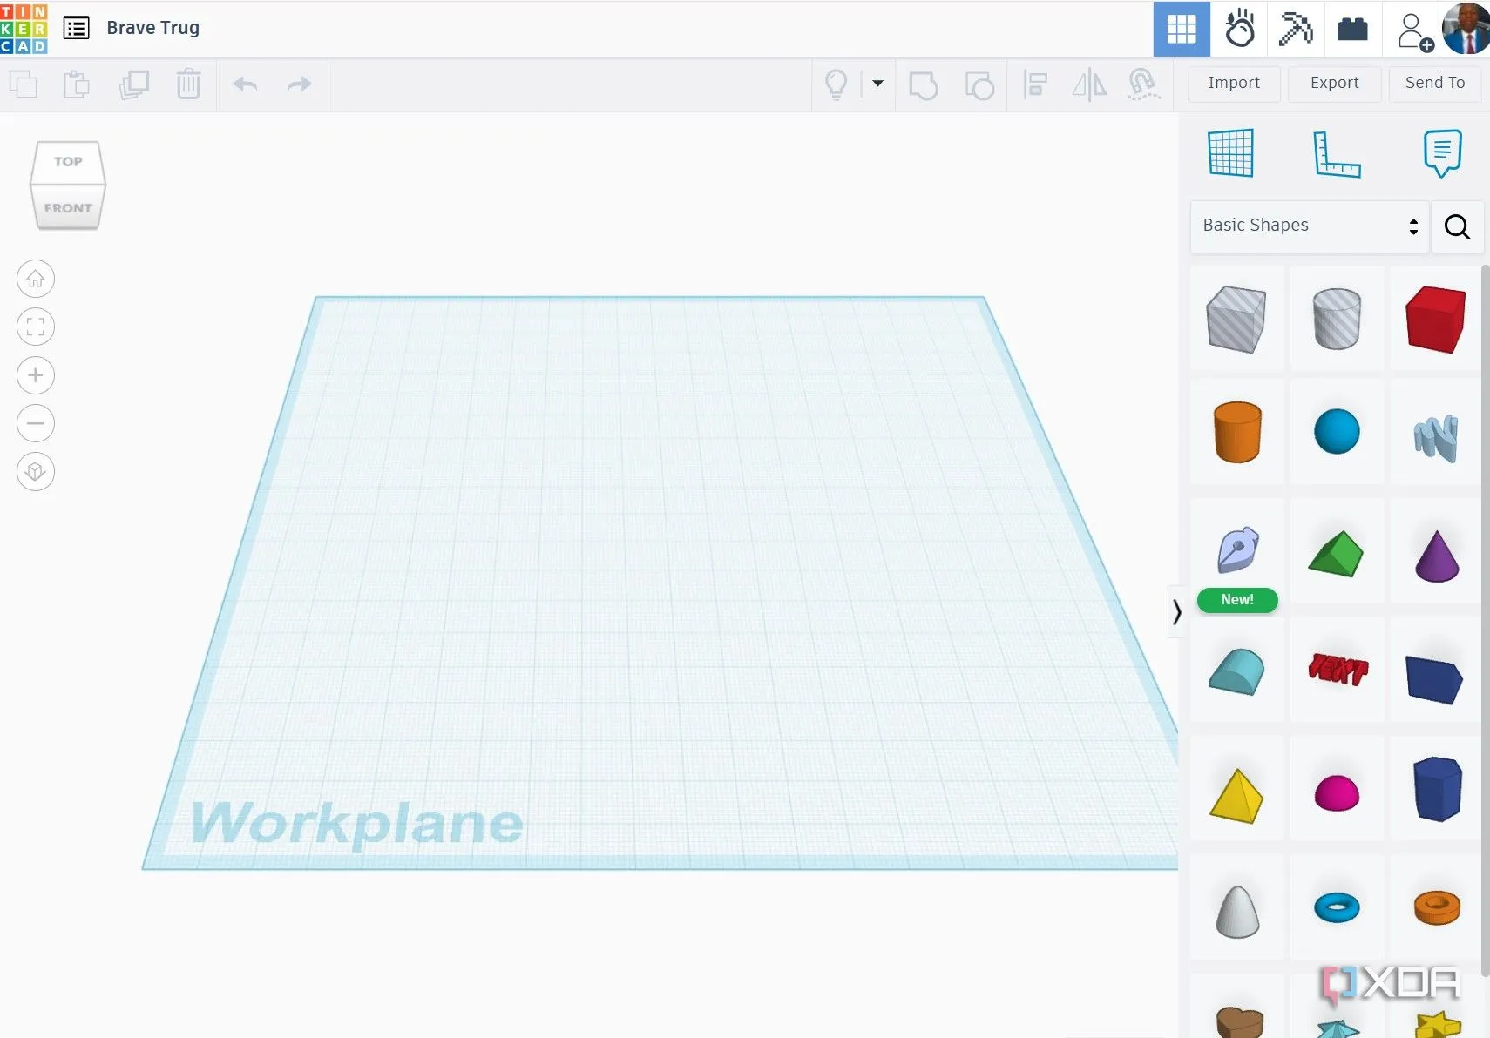1490x1038 pixels.
Task: Select the brown Heart shape
Action: coord(1238,1021)
